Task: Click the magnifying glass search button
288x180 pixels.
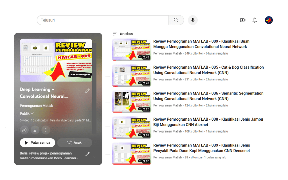Action: click(x=176, y=20)
